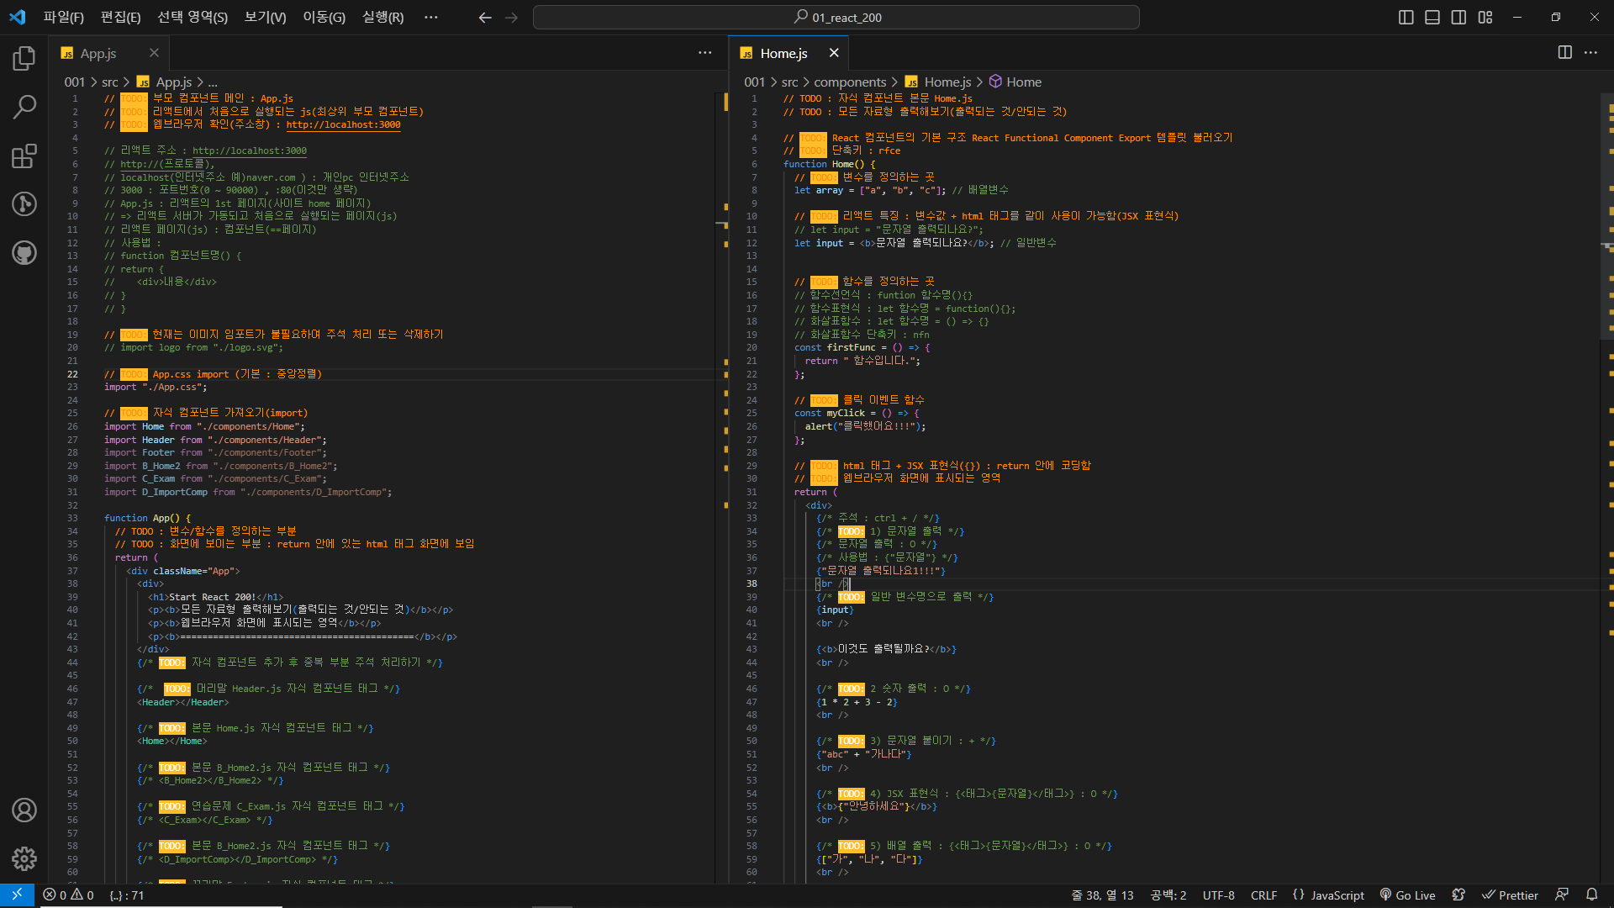Open the Accounts menu icon
The image size is (1614, 908).
24,810
